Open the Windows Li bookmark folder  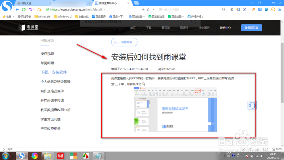point(63,17)
